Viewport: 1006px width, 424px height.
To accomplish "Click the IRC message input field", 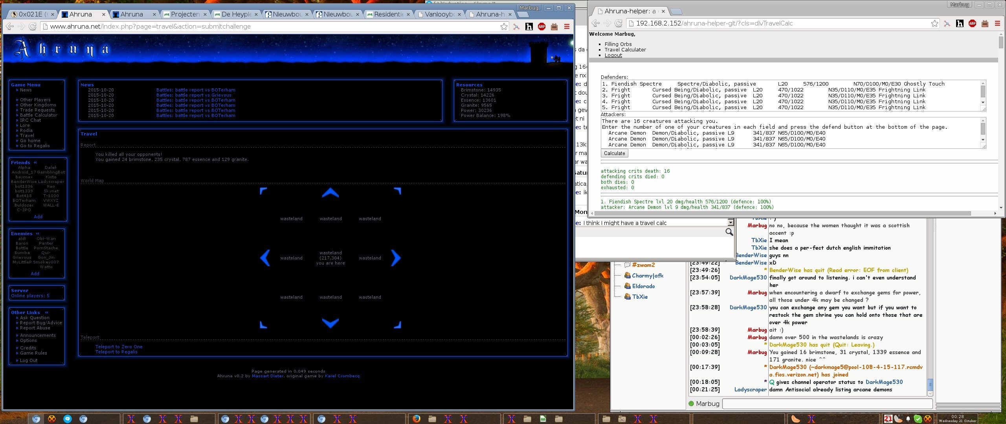I will tap(827, 404).
